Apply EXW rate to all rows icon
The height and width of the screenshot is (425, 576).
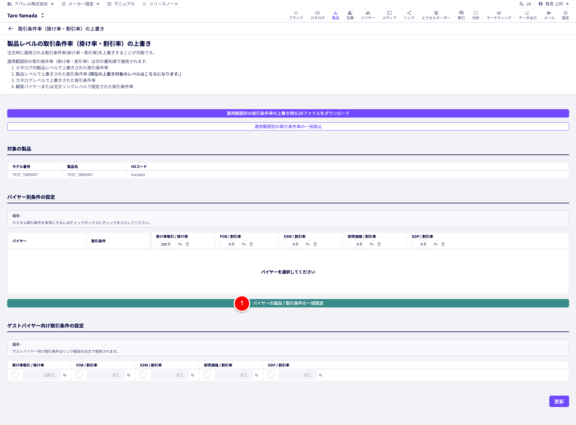coord(308,244)
